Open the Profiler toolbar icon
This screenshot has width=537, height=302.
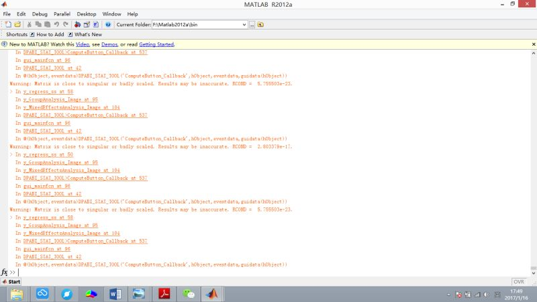[x=96, y=24]
